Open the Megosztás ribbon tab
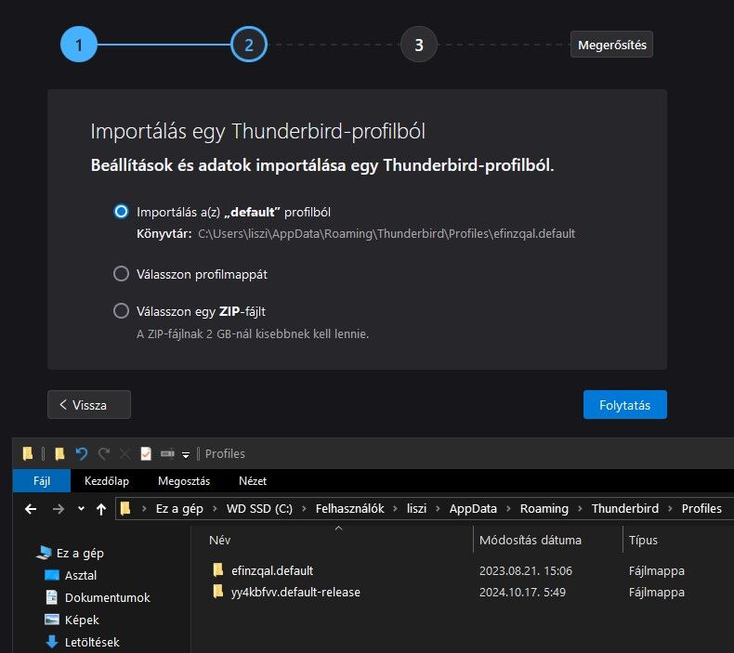This screenshot has height=653, width=734. (184, 481)
